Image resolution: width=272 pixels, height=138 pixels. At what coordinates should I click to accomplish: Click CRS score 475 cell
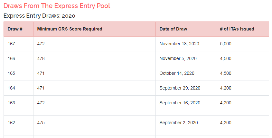pos(41,123)
